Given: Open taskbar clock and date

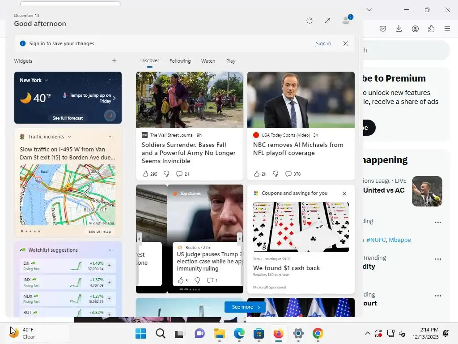Looking at the screenshot, I should tap(425, 333).
